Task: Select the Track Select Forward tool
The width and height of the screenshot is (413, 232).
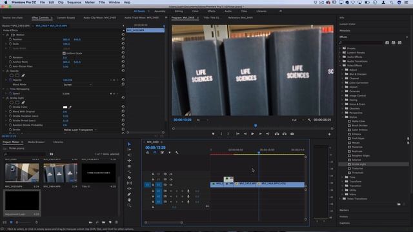Action: click(x=129, y=150)
